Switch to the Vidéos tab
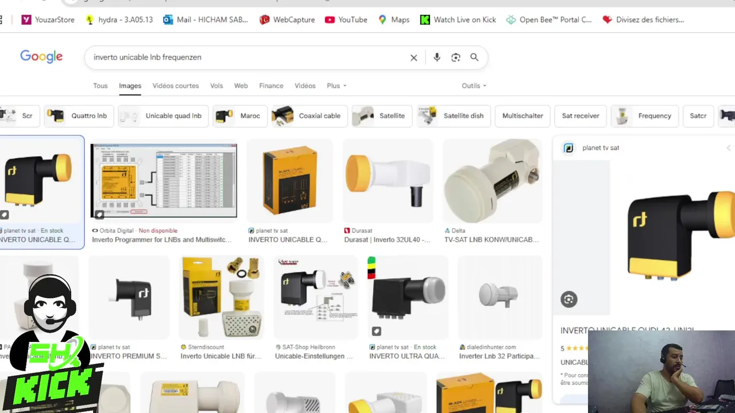Image resolution: width=735 pixels, height=413 pixels. [305, 85]
